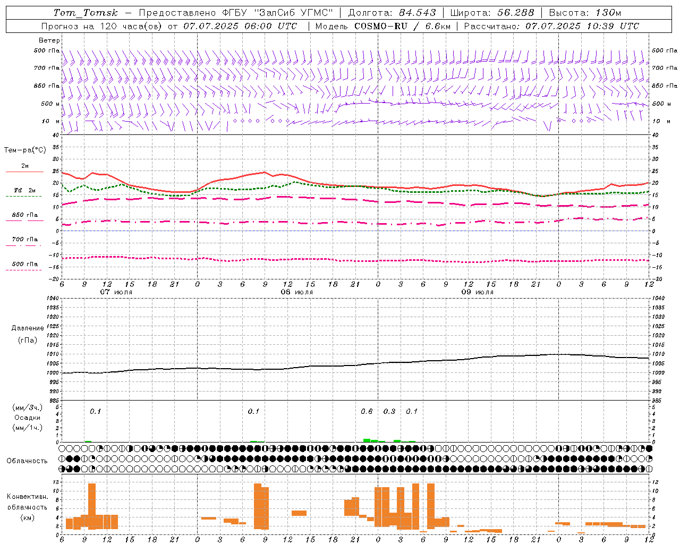680x544 pixels.
Task: Click the 'Облачность' cloud cover label
Action: tap(27, 461)
